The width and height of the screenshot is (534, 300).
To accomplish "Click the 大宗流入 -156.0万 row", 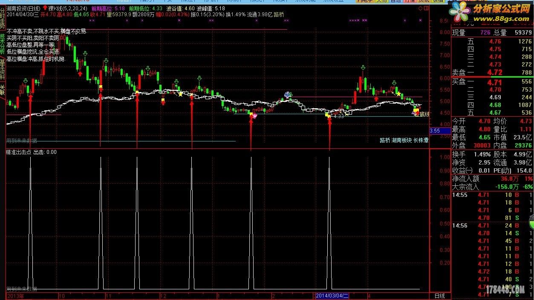I will coord(492,187).
